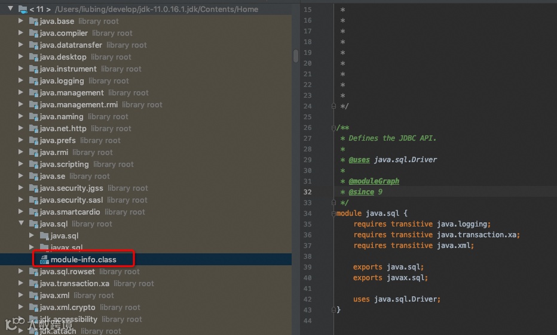Screen dimensions: 557x335
Task: Click the java.net.http folder icon
Action: (x=33, y=129)
